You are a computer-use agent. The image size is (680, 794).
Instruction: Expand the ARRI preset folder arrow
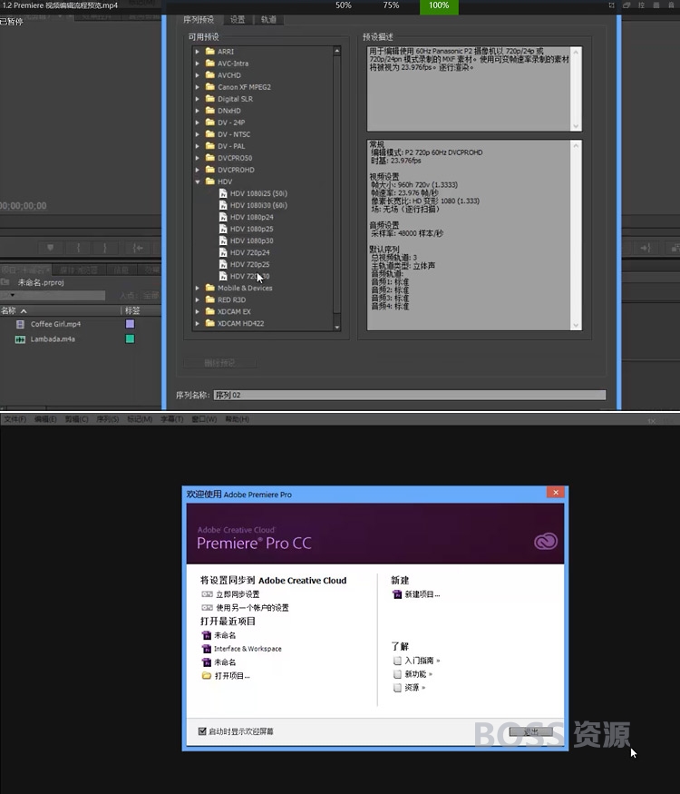[x=198, y=52]
